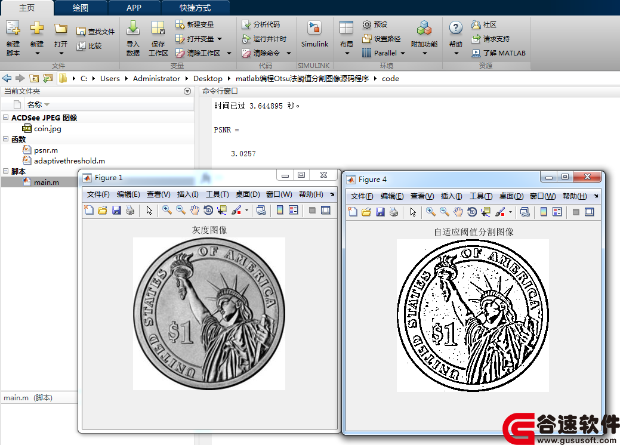Click Save Workspace (保存工作区) icon
The width and height of the screenshot is (620, 445).
click(158, 29)
